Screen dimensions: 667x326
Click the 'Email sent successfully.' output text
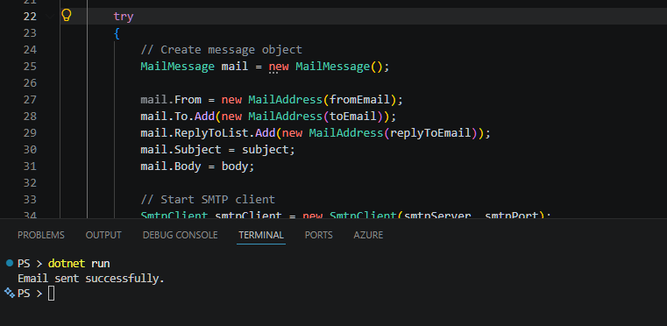tap(90, 279)
